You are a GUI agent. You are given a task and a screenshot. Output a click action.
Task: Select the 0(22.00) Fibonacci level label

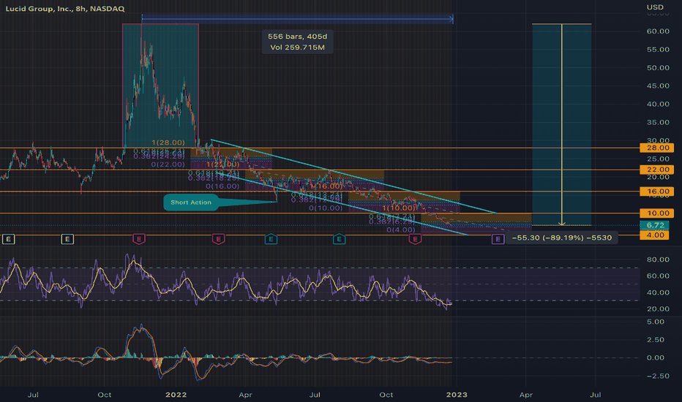point(168,164)
